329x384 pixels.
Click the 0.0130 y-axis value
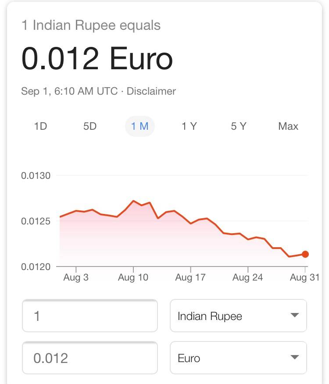pos(36,176)
